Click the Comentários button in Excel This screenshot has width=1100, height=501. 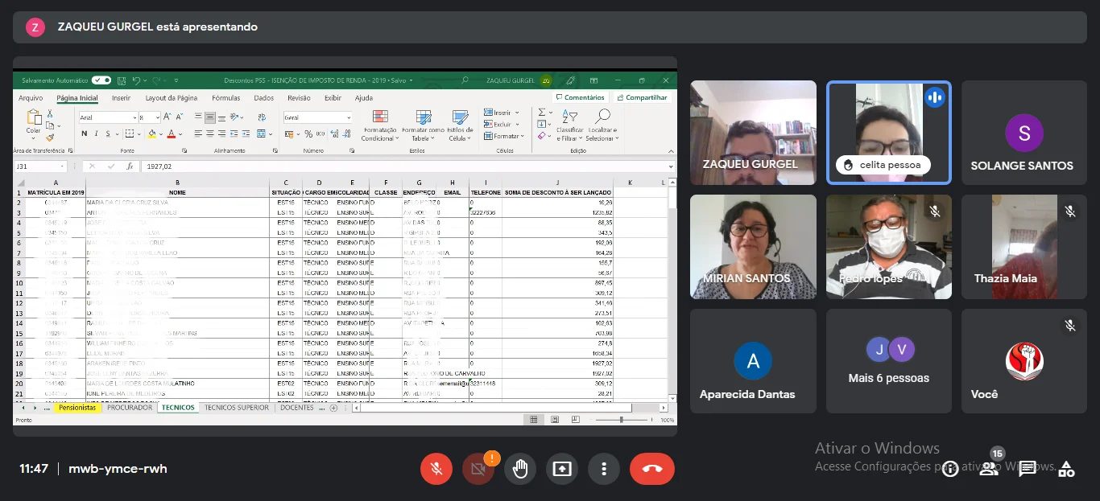[580, 97]
